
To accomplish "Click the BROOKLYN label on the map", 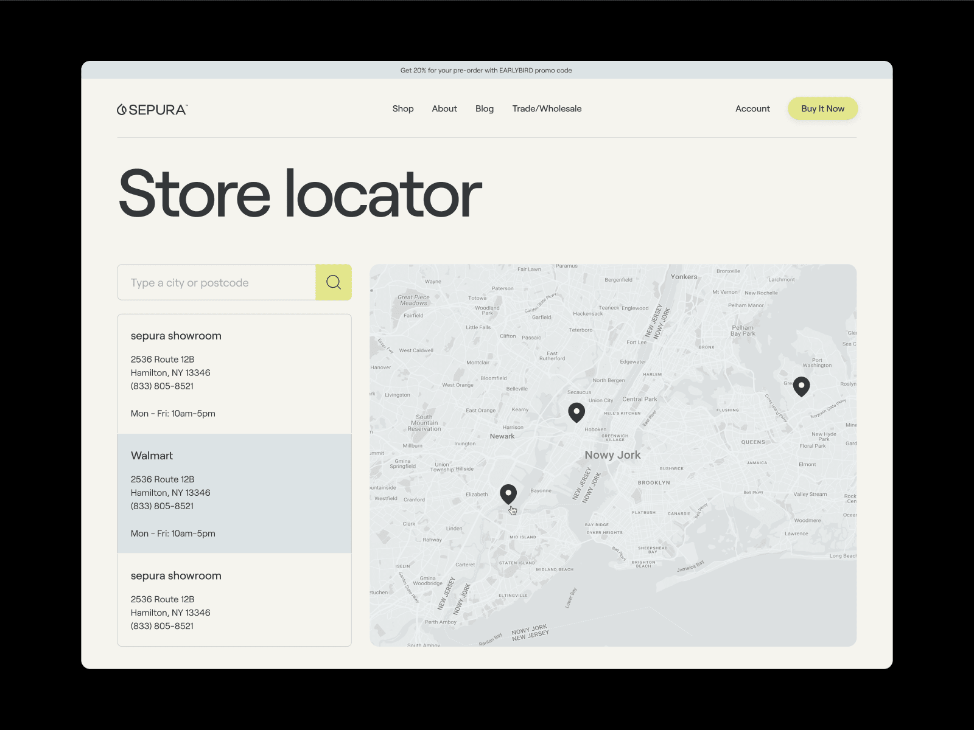I will 654,483.
